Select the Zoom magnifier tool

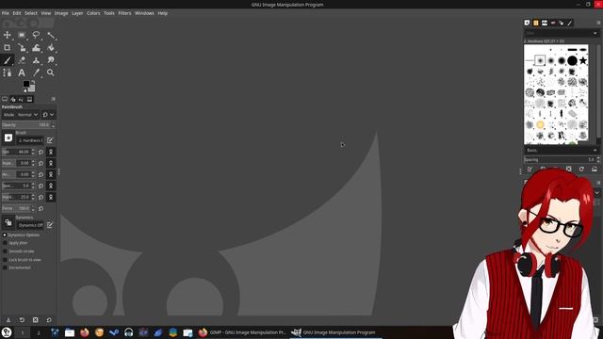pos(51,73)
